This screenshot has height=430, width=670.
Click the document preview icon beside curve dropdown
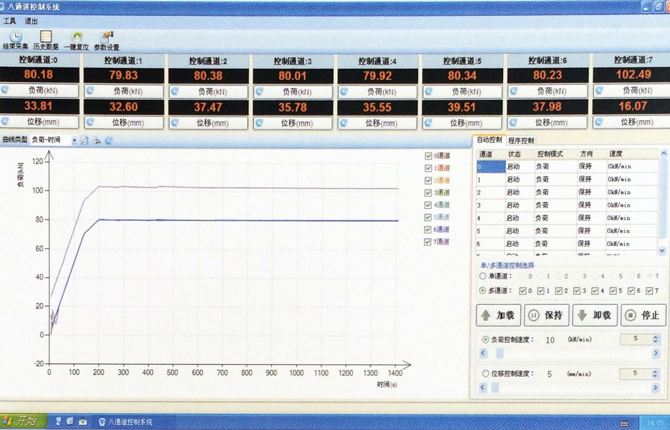85,141
